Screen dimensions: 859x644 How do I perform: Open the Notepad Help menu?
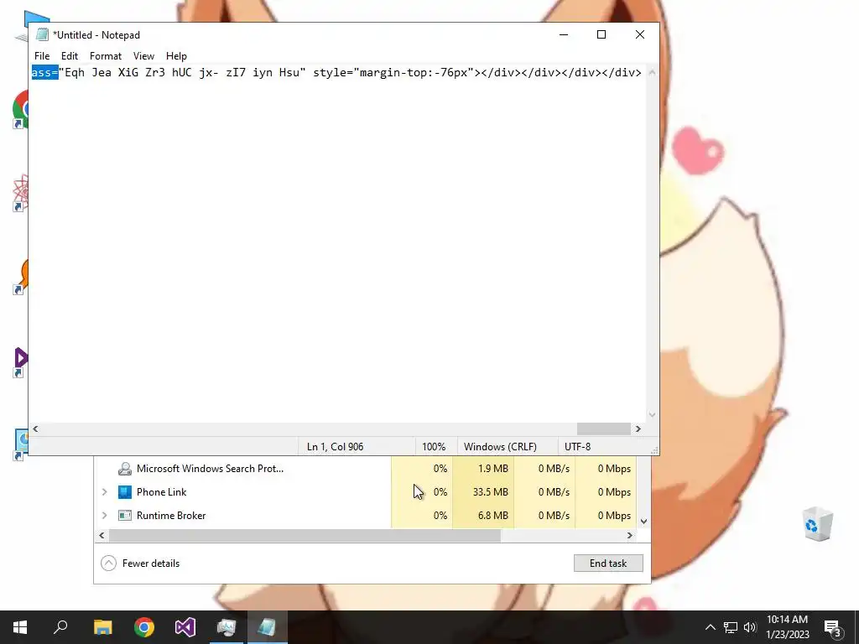pyautogui.click(x=176, y=56)
